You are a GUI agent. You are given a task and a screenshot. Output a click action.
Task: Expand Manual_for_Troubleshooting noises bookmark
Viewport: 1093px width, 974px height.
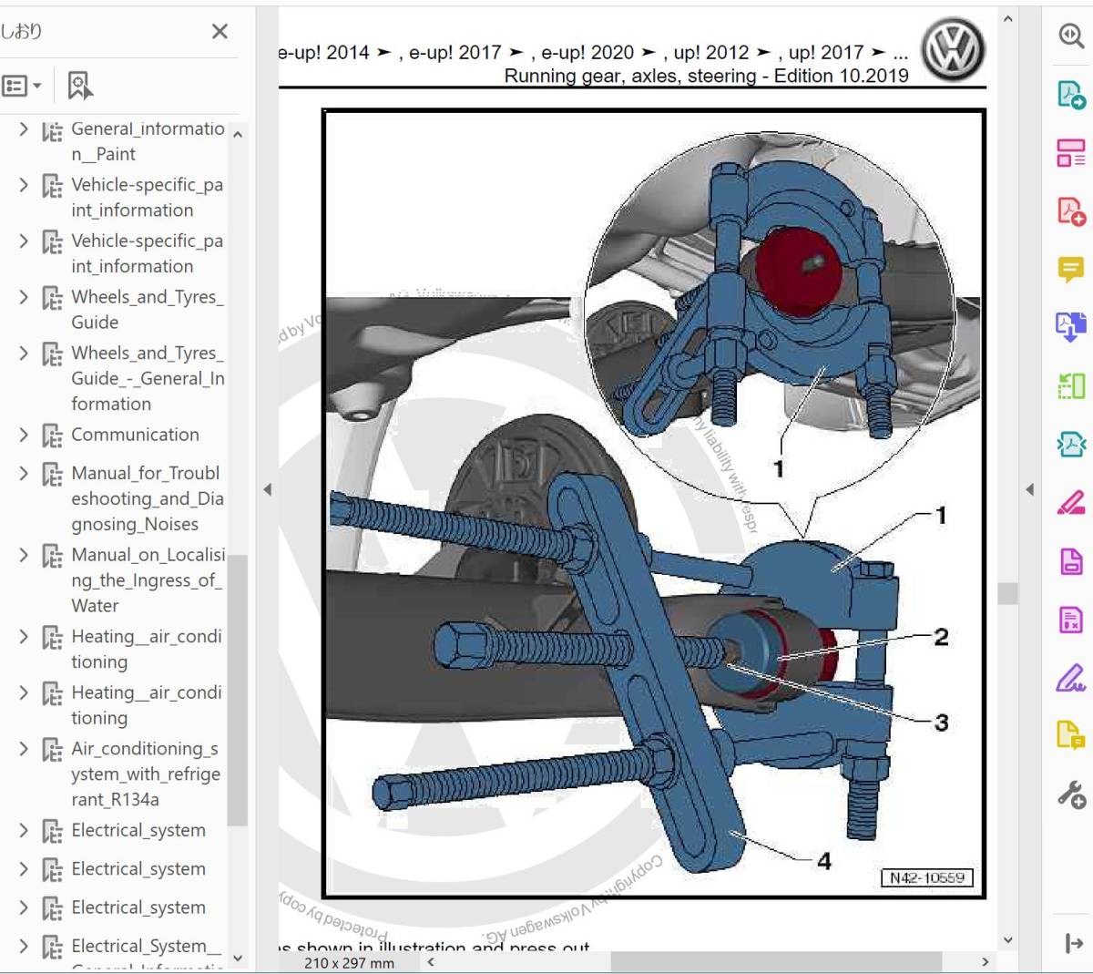point(24,474)
